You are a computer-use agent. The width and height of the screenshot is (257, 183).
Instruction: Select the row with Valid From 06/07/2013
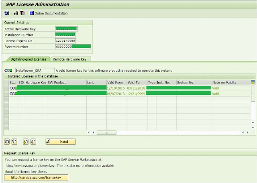tap(6, 94)
